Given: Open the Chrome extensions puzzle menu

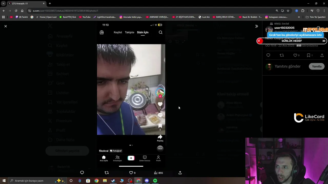Looking at the screenshot, I should coord(303,11).
